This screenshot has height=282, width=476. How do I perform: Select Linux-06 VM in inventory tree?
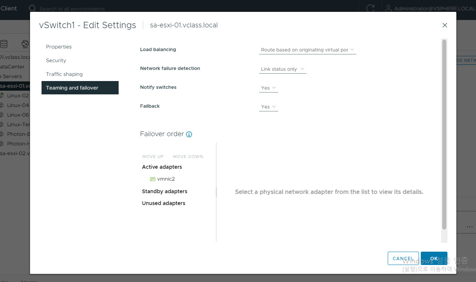tap(18, 115)
